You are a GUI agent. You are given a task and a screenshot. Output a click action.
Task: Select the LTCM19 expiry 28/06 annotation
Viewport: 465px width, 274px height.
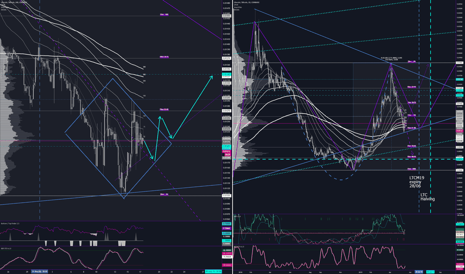[417, 182]
